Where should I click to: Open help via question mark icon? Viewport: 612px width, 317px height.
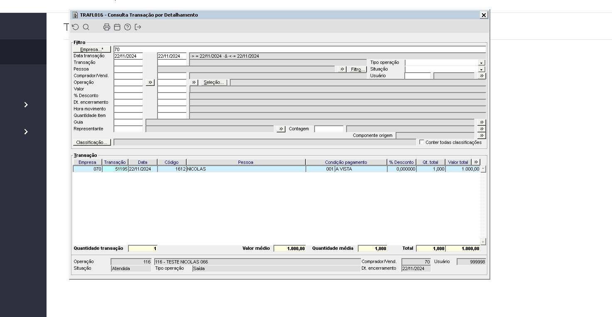(128, 27)
